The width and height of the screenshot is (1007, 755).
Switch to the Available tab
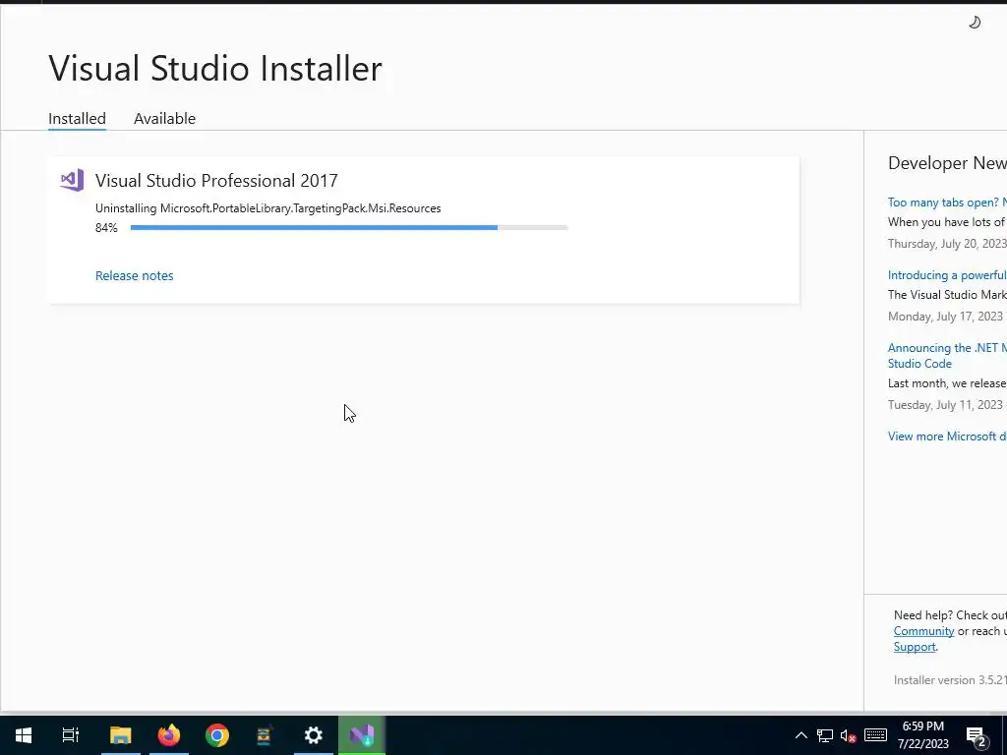click(164, 119)
